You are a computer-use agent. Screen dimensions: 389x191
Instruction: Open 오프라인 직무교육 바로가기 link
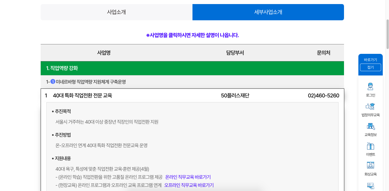point(189,185)
